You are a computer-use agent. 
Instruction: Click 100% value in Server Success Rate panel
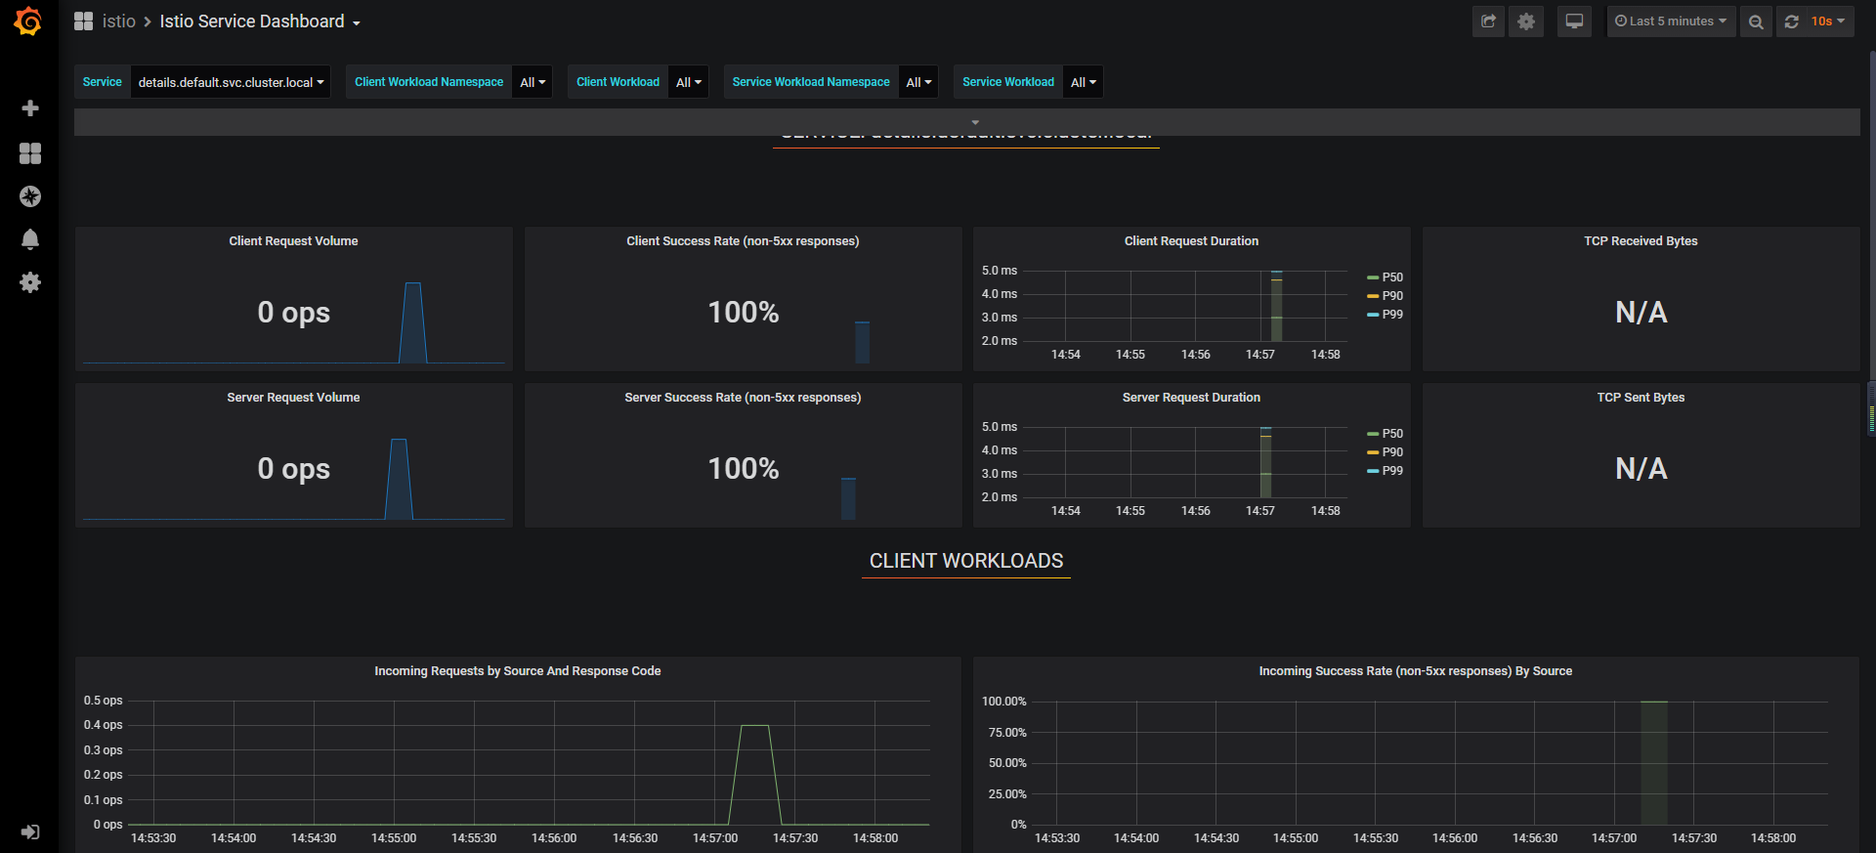click(x=744, y=469)
